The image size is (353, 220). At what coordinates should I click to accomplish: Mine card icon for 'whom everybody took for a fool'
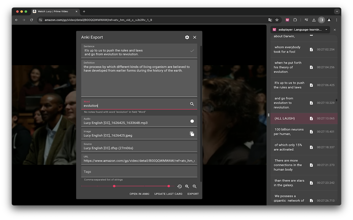pyautogui.click(x=311, y=50)
